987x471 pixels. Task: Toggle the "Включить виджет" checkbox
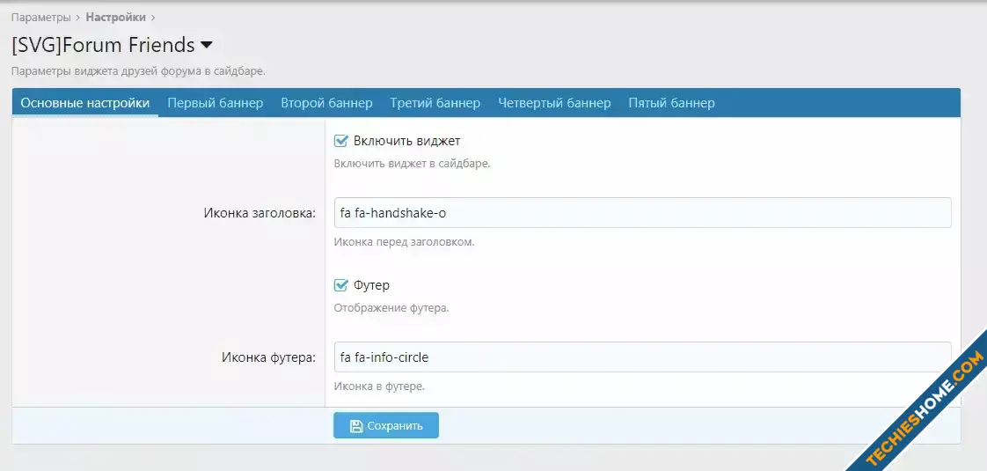click(342, 141)
